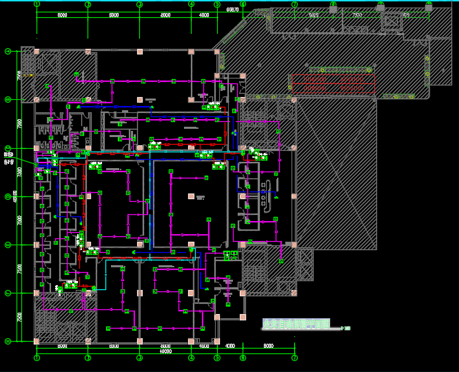459x372 pixels.
Task: Click the 40000 overall dimension text at bottom
Action: pos(165,351)
